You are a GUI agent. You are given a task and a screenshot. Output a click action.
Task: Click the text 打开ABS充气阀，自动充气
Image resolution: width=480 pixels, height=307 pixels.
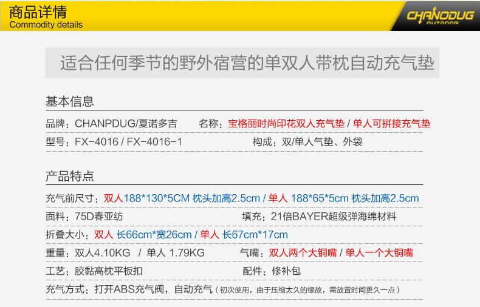pos(153,289)
